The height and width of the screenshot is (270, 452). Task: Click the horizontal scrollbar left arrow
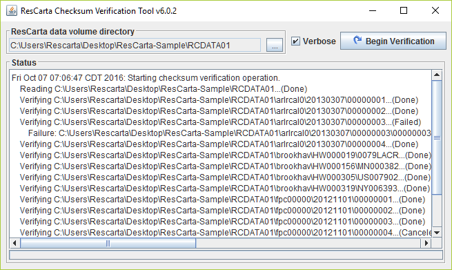[14, 243]
